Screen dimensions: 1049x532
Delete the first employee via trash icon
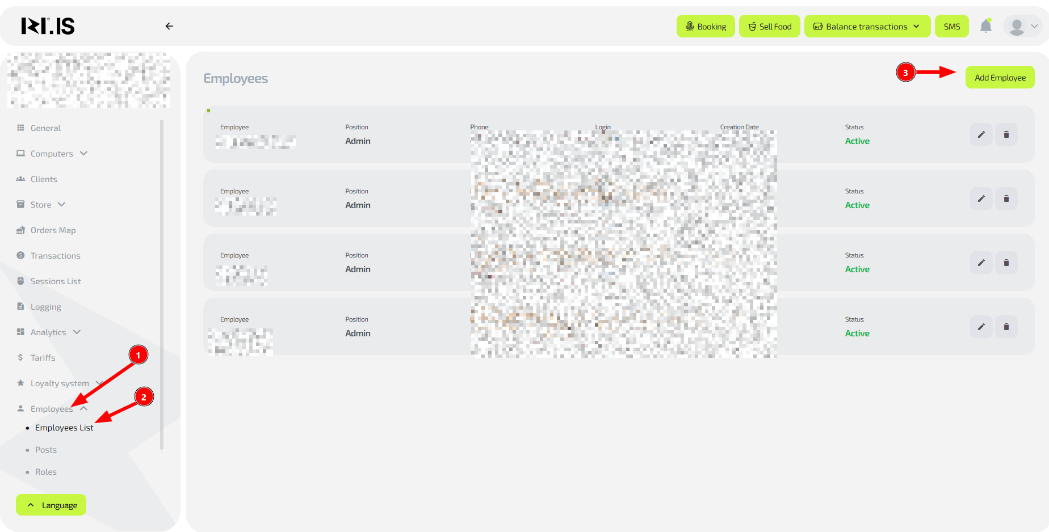pos(1006,134)
